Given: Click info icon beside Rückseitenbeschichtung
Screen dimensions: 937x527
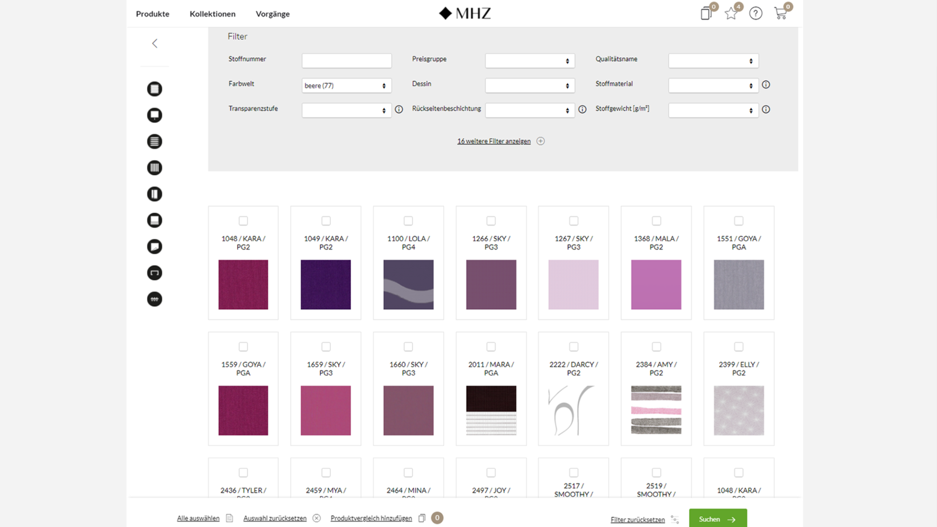Looking at the screenshot, I should [582, 110].
